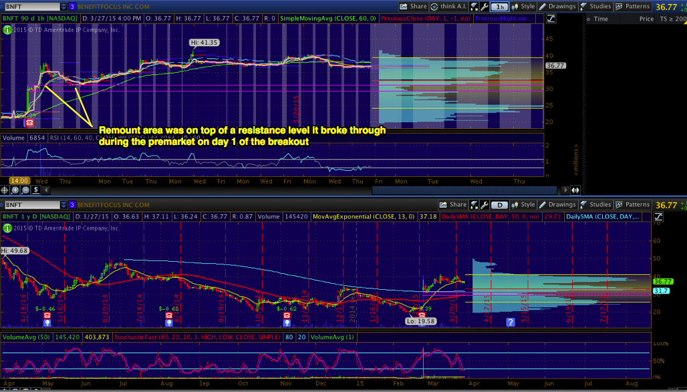The height and width of the screenshot is (392, 687).
Task: Click the crosshair pan icon below upper chart
Action: click(5, 190)
